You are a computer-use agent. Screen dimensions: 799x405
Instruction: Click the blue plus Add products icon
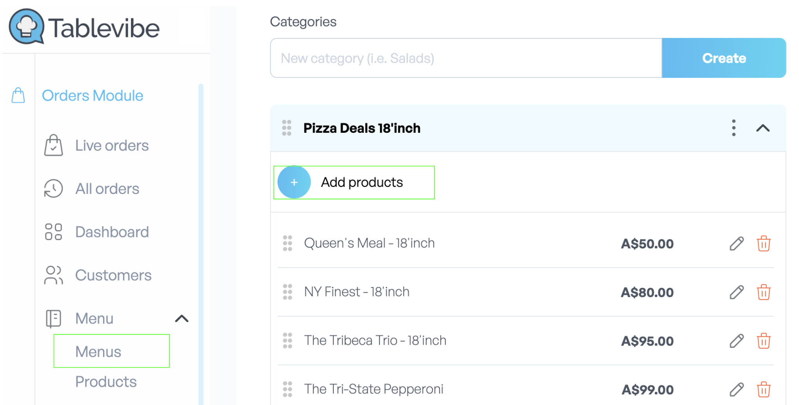click(294, 182)
